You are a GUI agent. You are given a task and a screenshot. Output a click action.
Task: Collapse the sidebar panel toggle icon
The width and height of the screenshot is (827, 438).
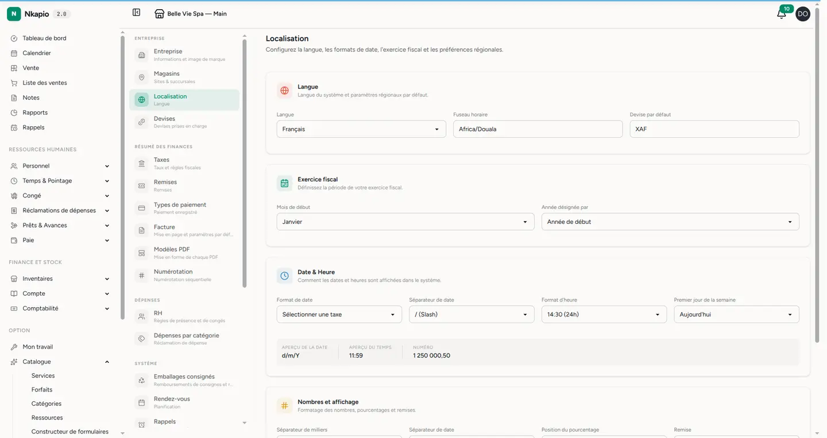pos(136,13)
